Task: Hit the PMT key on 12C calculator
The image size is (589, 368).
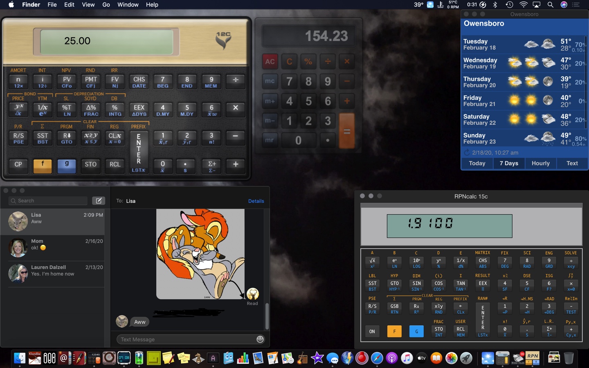Action: [x=91, y=82]
